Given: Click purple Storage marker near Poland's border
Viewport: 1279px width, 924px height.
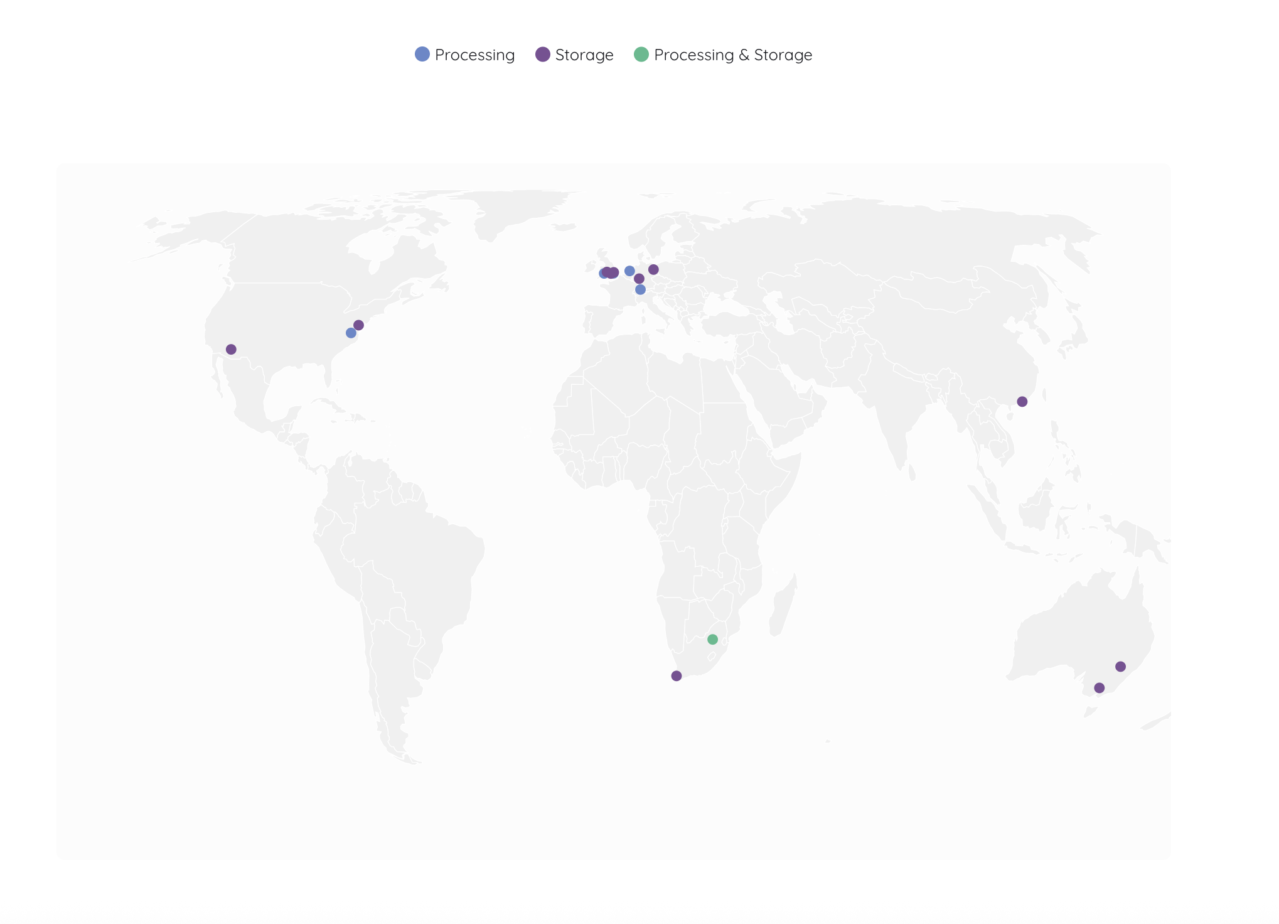Looking at the screenshot, I should coord(653,270).
